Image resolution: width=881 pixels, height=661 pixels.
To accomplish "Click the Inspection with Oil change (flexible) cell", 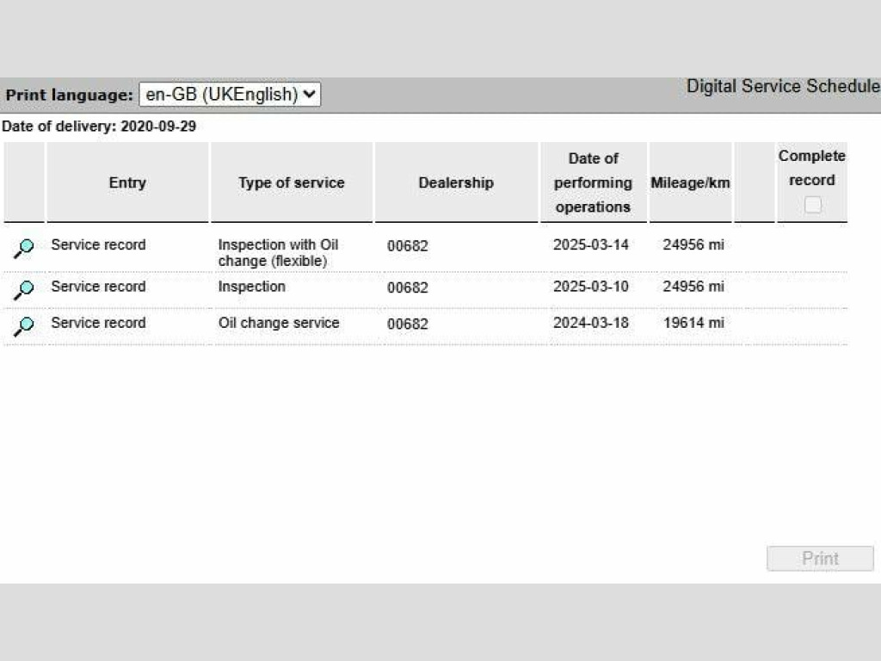I will (x=278, y=253).
